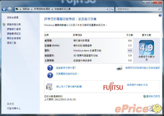The image size is (164, 116).
Task: Click the Control Panel icon in address bar
Action: 17,9
